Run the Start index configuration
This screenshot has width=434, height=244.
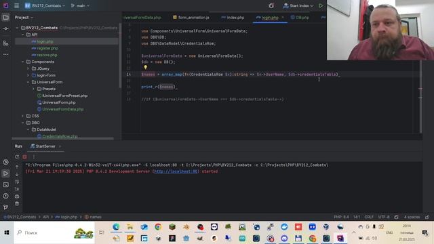coord(321,5)
